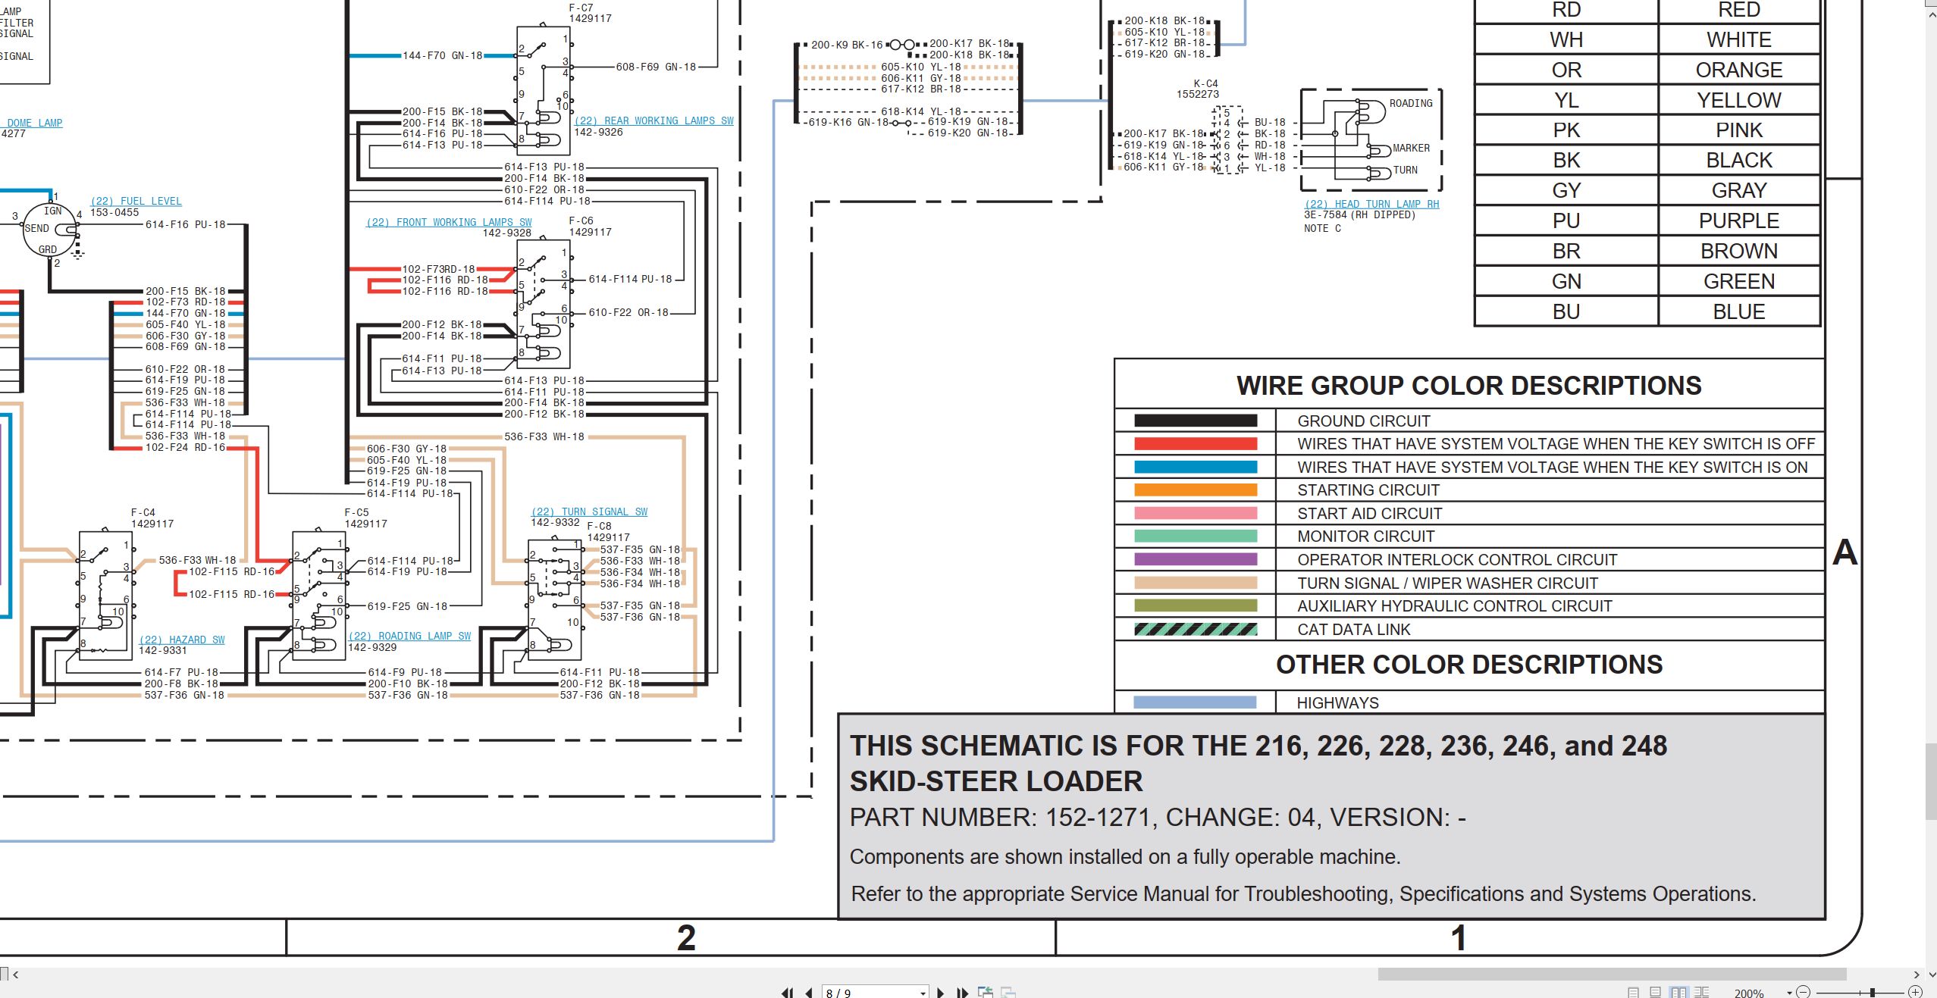Click the light blue HIGHWAYS swatch
The image size is (1937, 998).
click(1196, 702)
